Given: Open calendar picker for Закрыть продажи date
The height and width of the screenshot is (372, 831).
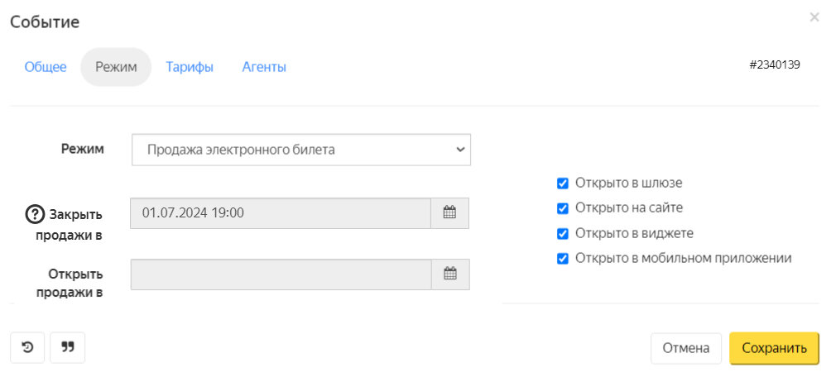Looking at the screenshot, I should point(449,213).
